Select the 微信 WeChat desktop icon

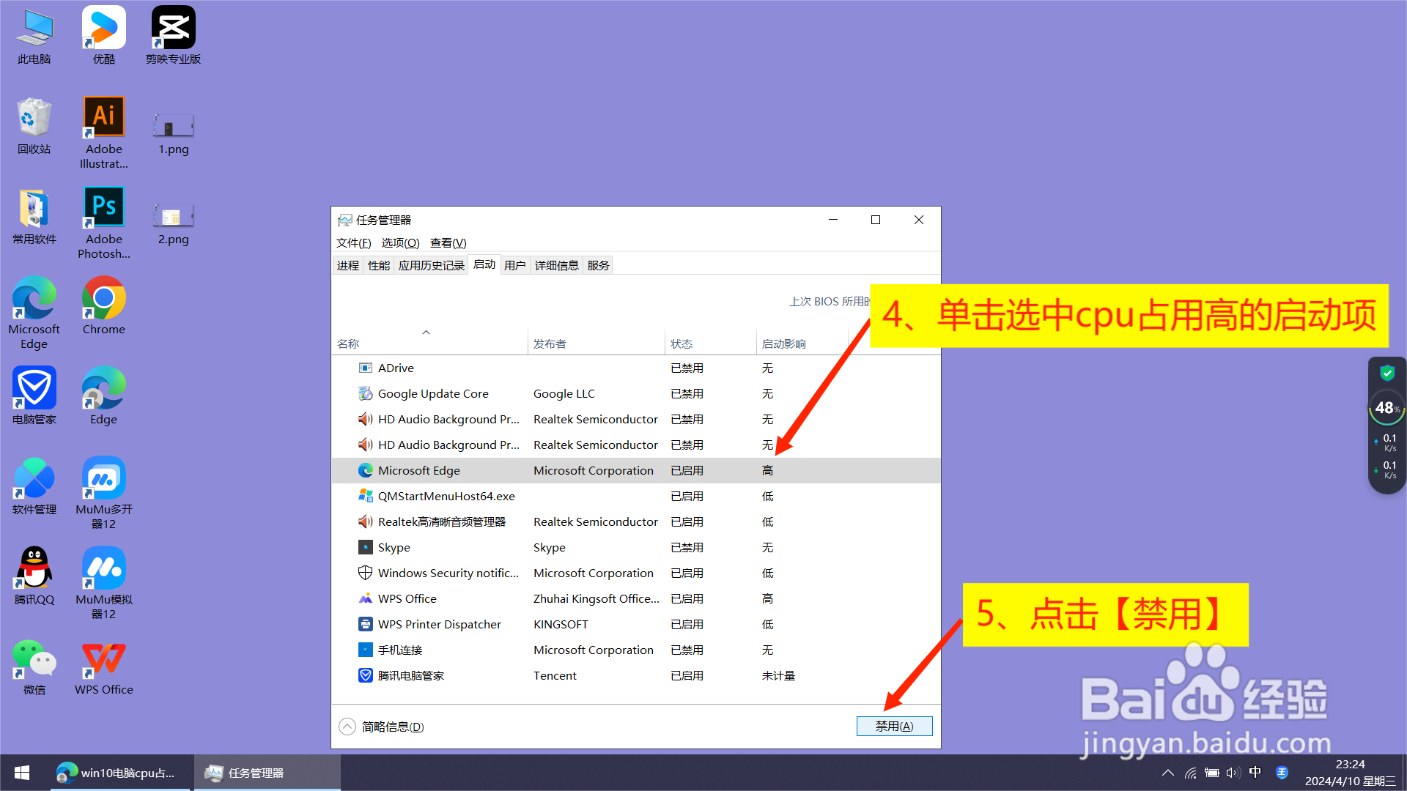[34, 666]
